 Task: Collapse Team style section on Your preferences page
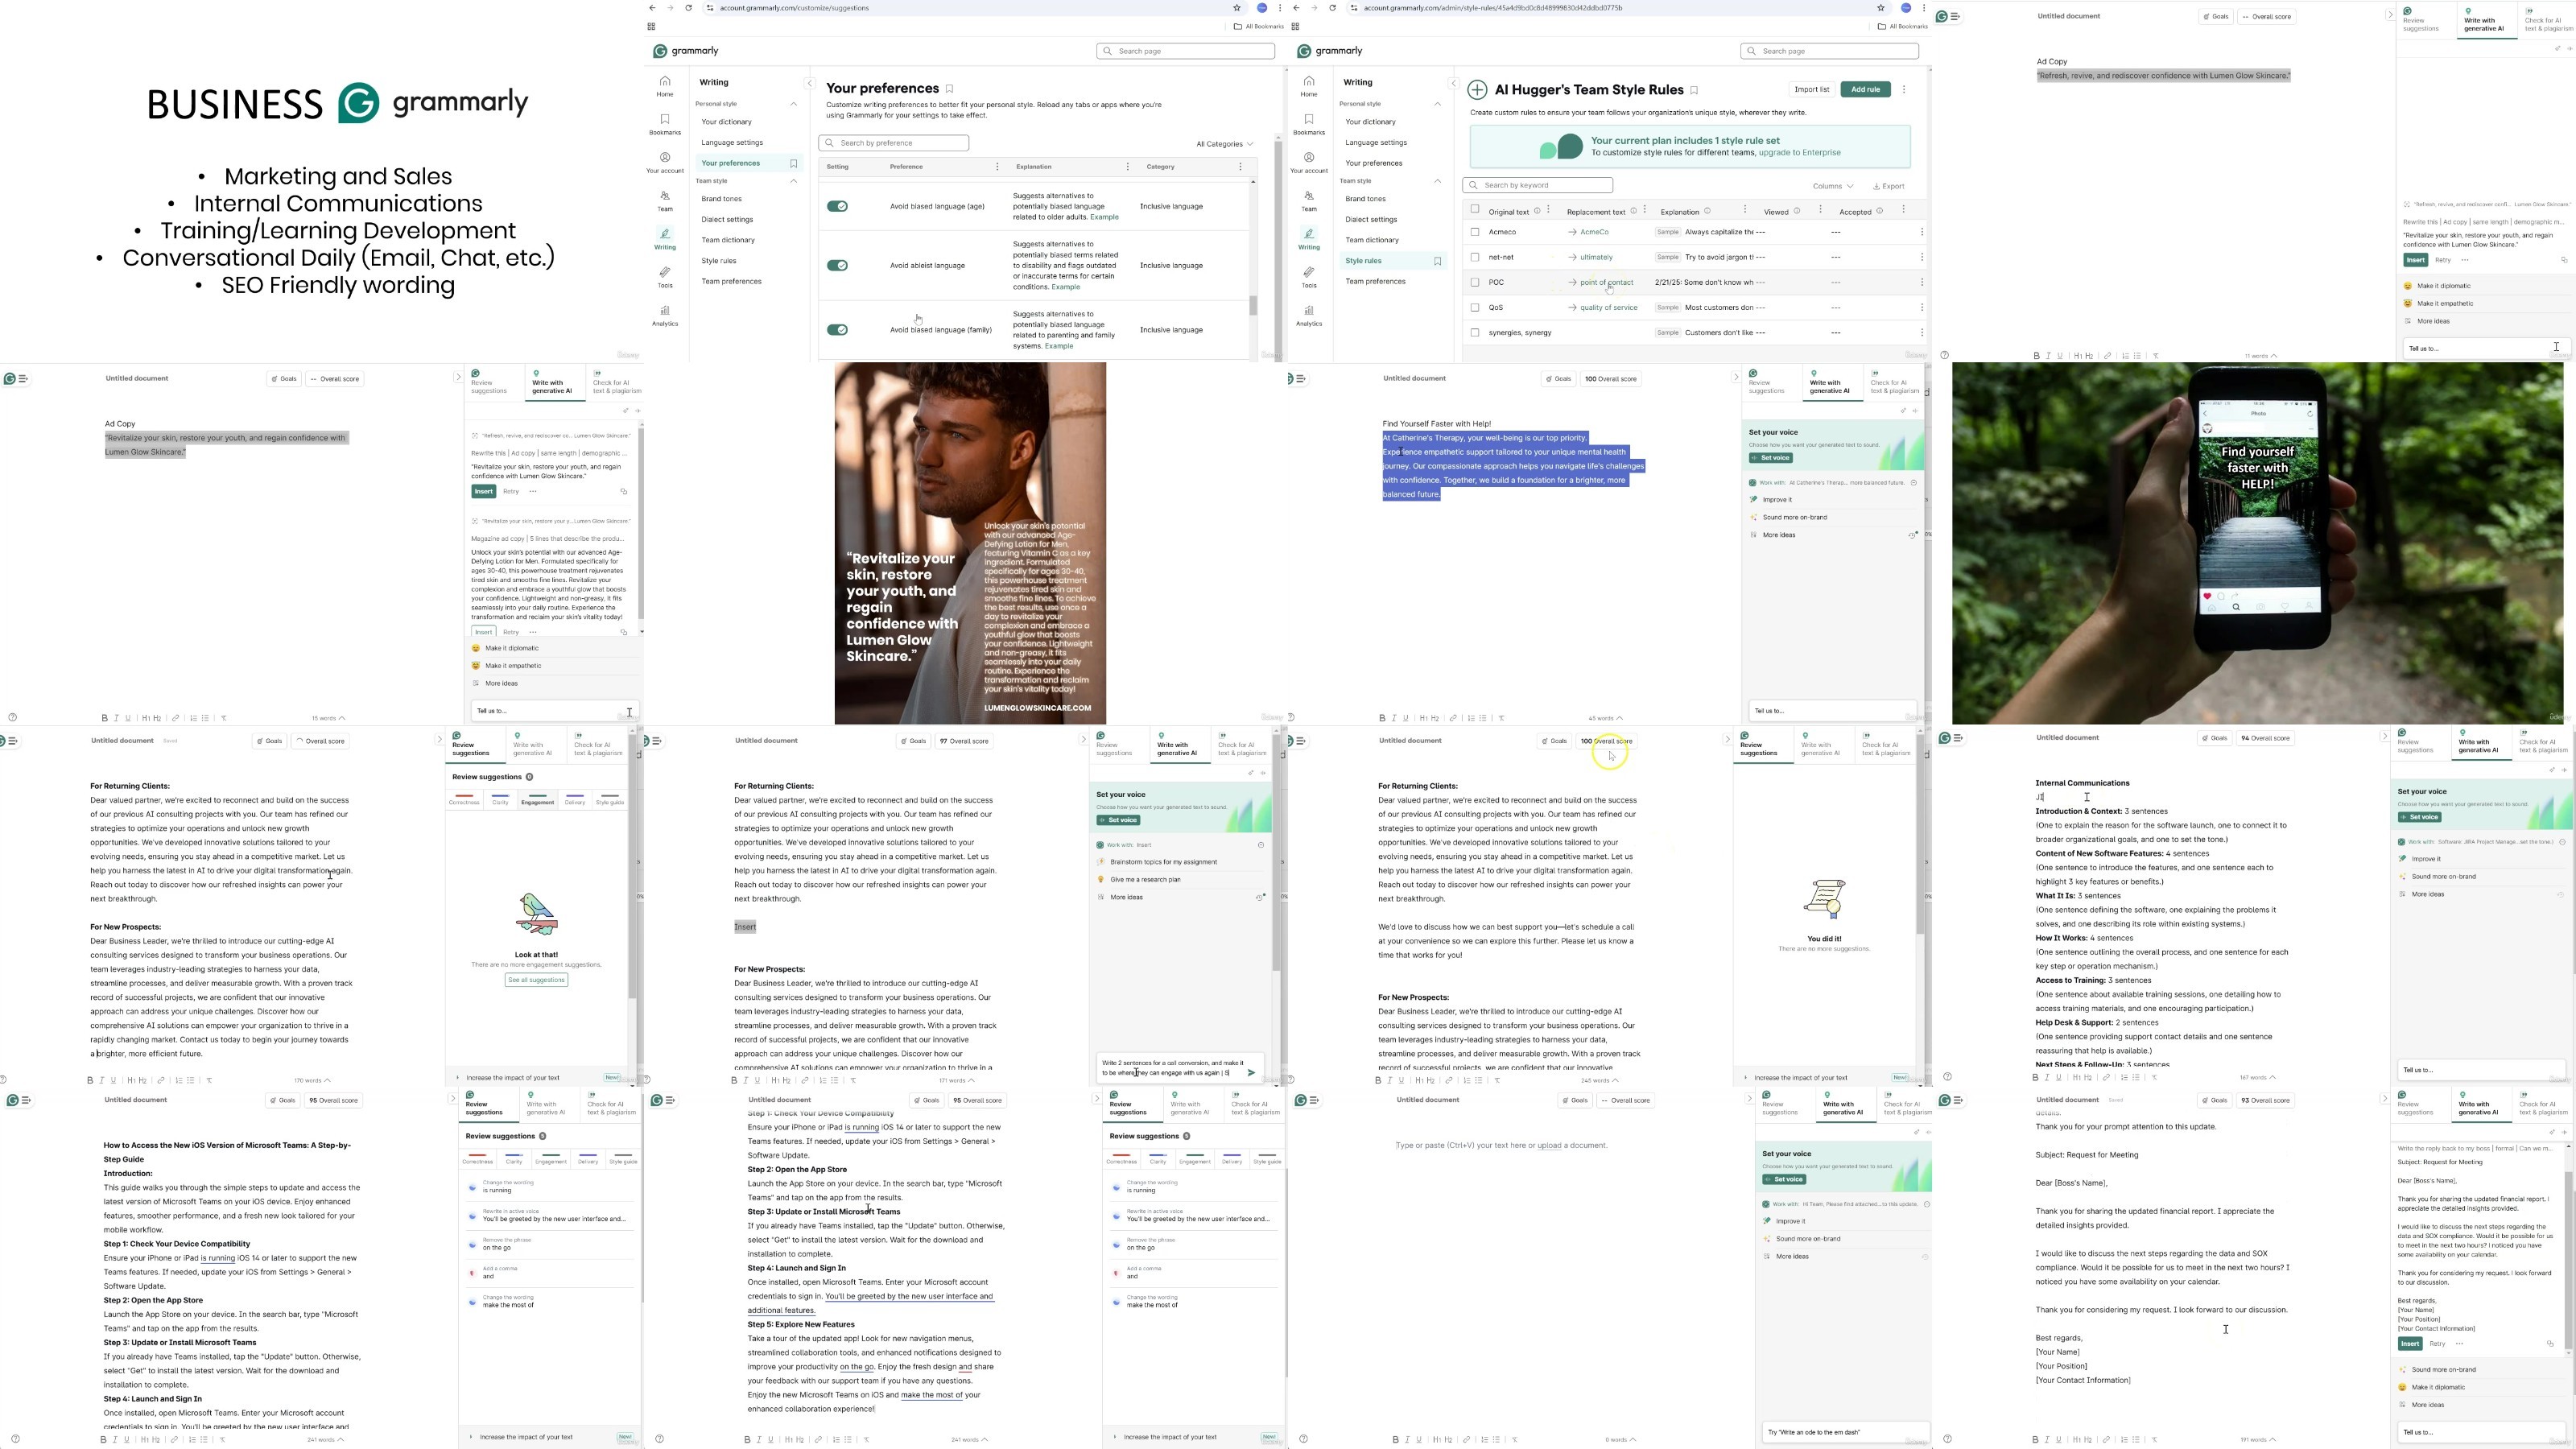[794, 181]
